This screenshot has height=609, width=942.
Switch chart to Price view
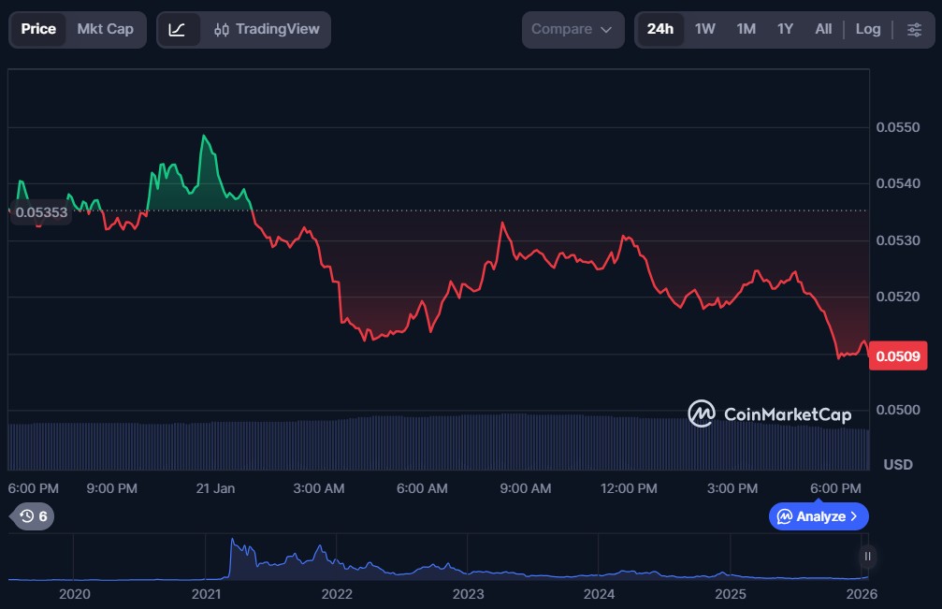click(x=38, y=29)
